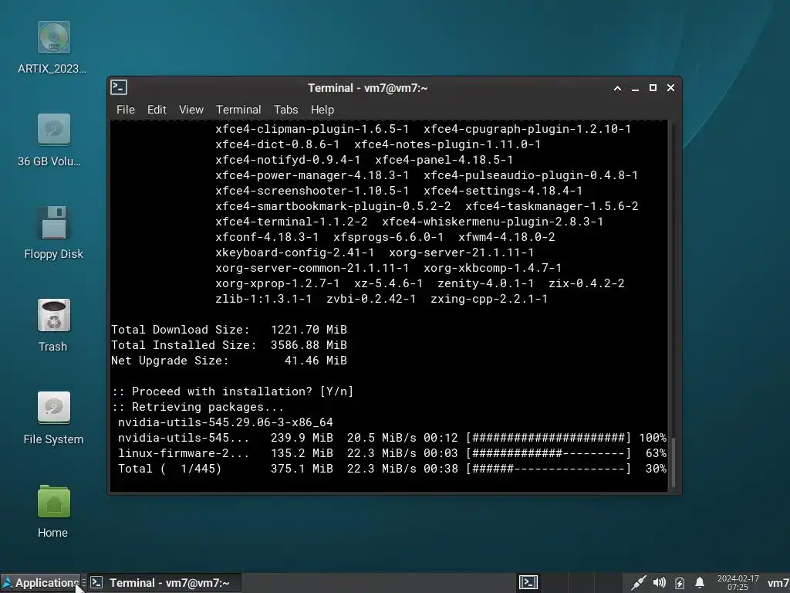Image resolution: width=790 pixels, height=593 pixels.
Task: Open the Home folder desktop icon
Action: click(53, 501)
